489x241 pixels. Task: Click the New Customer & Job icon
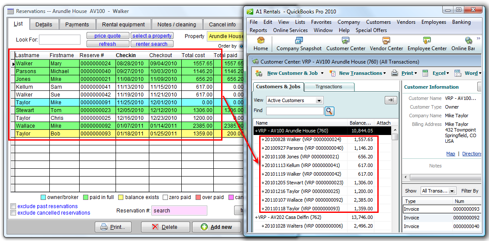[x=259, y=73]
